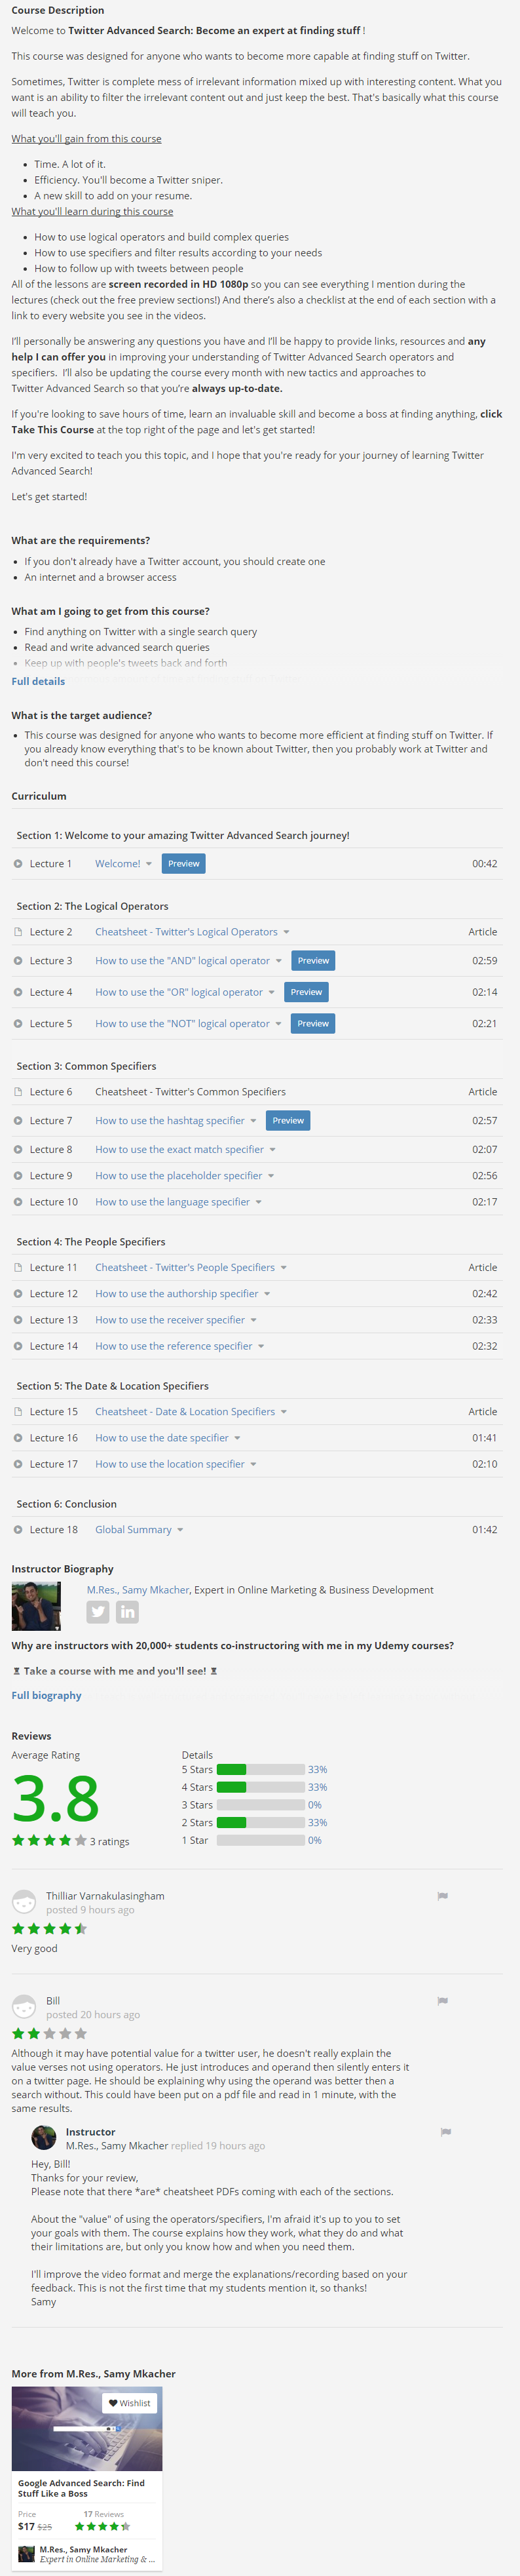Expand the Welcome! lecture dropdown arrow
Screen dimensions: 520x2576
[149, 864]
